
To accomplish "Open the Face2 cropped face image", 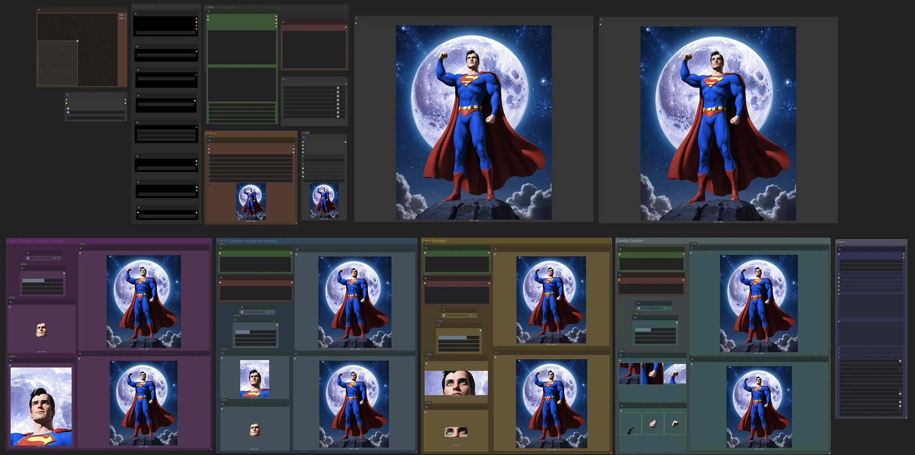I will [x=255, y=378].
